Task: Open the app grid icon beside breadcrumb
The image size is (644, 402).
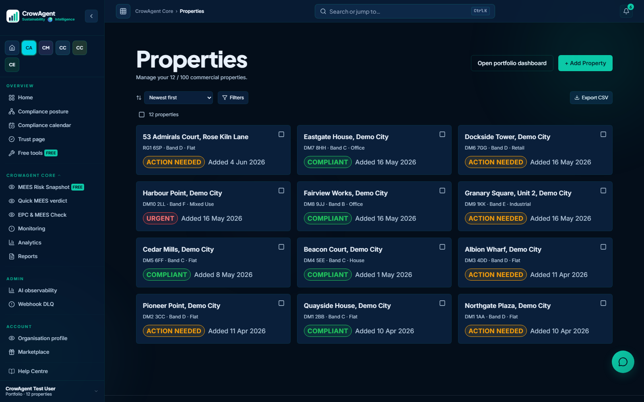Action: (123, 11)
